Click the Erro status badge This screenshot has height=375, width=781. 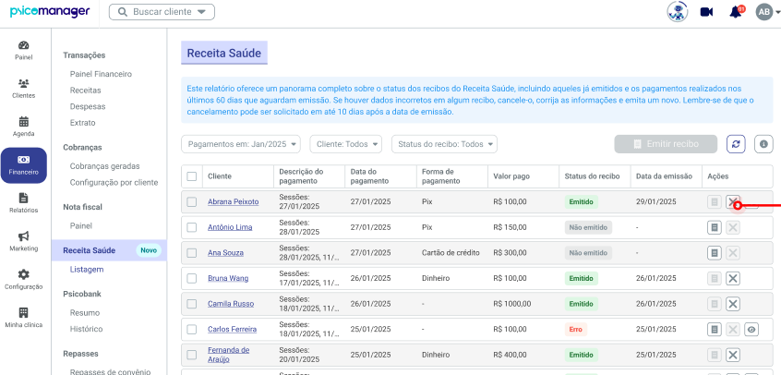[x=575, y=329]
